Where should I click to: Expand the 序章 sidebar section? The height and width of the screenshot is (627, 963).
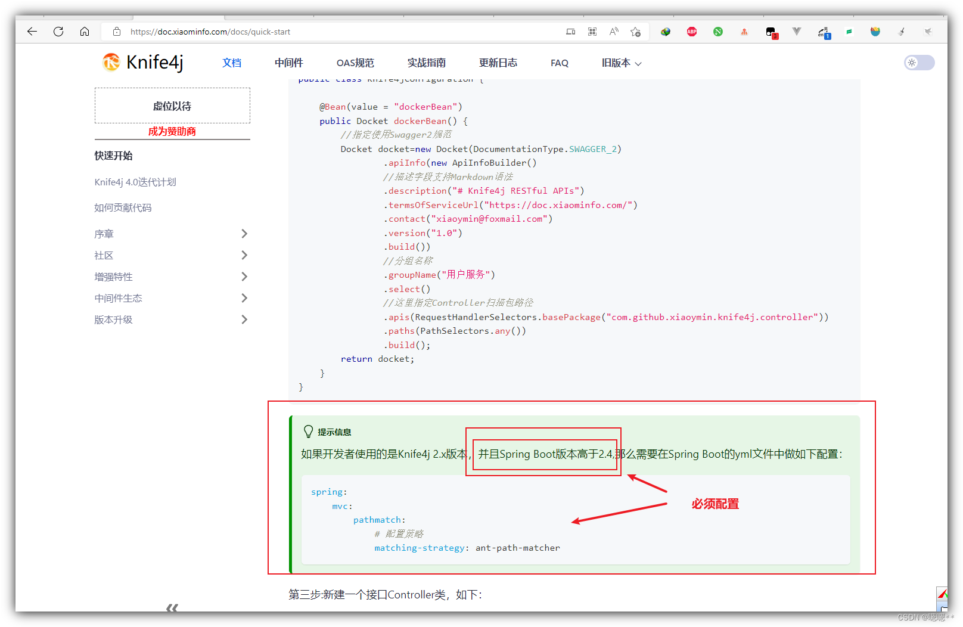click(244, 234)
